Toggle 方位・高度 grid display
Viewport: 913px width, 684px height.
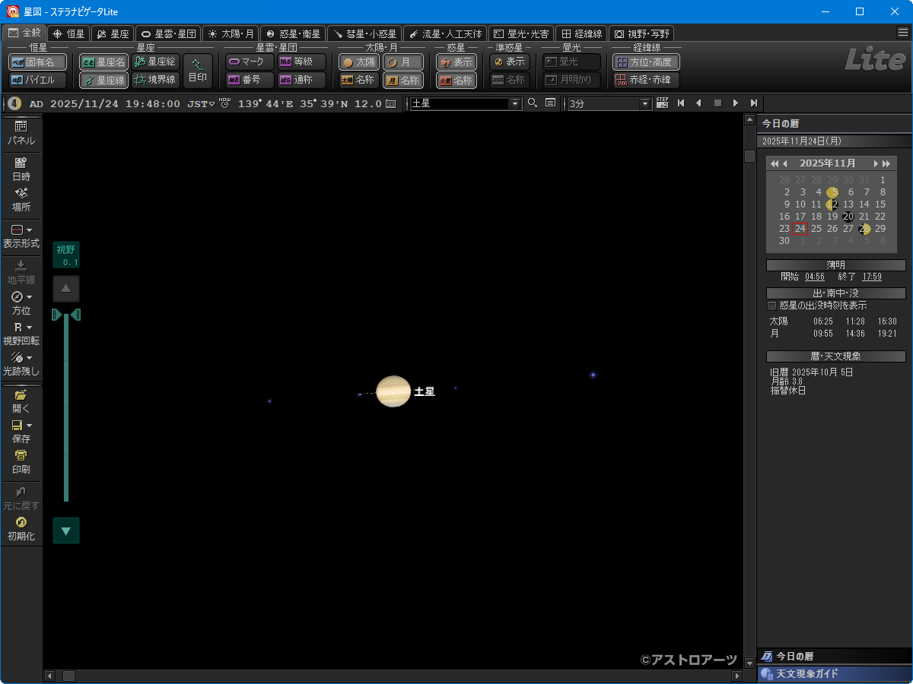tap(646, 62)
